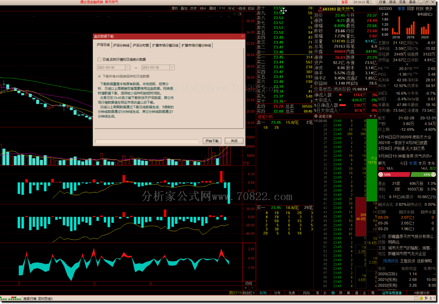Screen dimensions: 439x304
Task: Switch to 龙虎 bottom tab
Action: (292, 293)
